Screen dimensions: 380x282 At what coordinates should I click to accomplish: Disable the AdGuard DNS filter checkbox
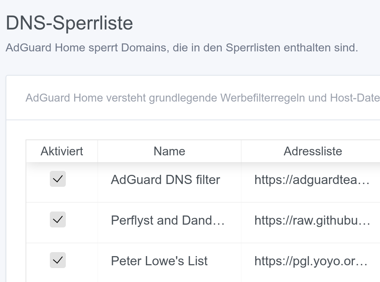(x=58, y=179)
